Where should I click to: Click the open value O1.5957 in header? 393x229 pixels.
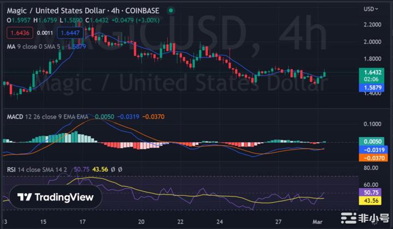[x=19, y=20]
